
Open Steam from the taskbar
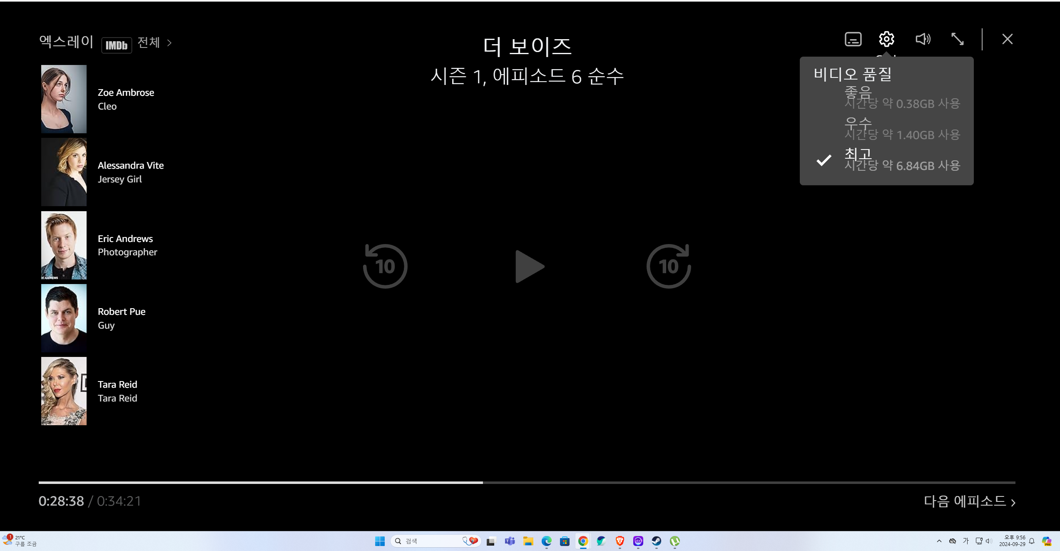657,541
